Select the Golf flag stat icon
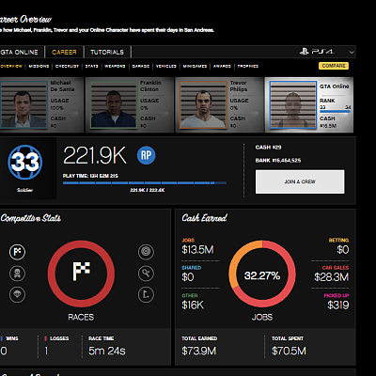 pyautogui.click(x=146, y=294)
